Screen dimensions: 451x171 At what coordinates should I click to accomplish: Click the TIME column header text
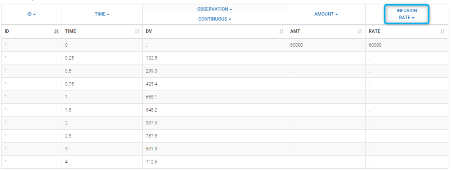coord(70,31)
